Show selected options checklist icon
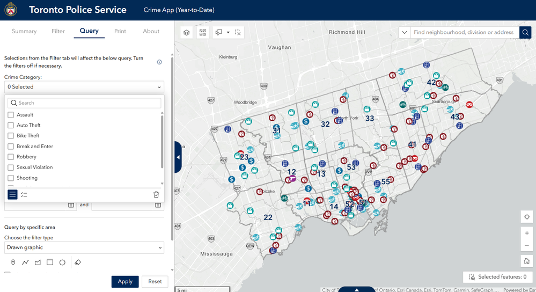This screenshot has height=292, width=536. point(24,194)
